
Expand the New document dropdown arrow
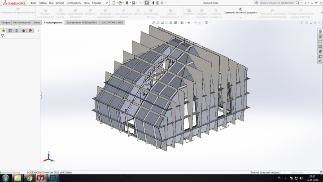117,3
